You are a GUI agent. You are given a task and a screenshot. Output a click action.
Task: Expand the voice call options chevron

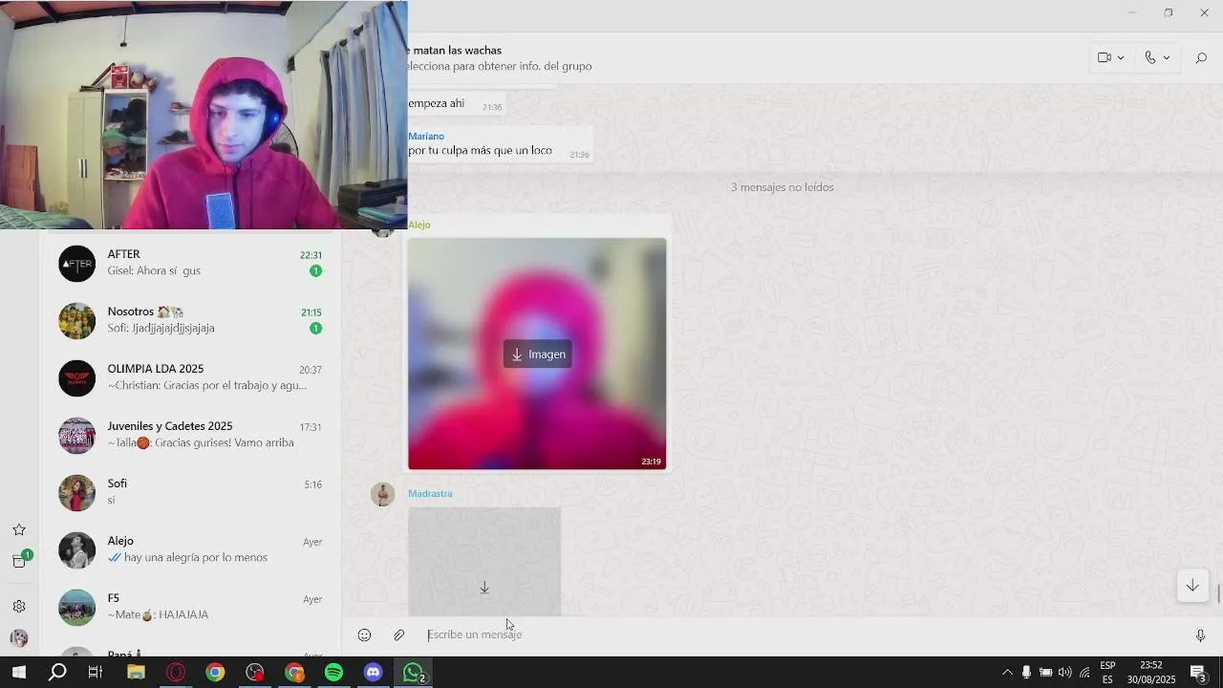(1167, 58)
